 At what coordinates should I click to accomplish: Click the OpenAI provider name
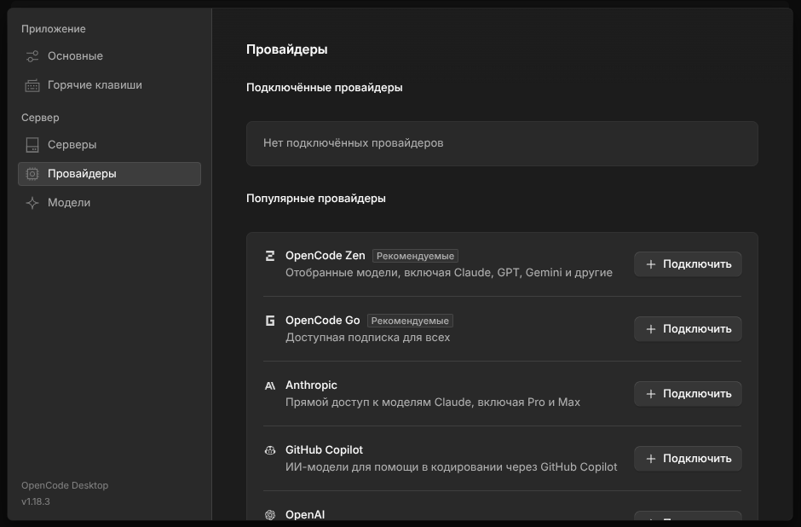pyautogui.click(x=305, y=515)
